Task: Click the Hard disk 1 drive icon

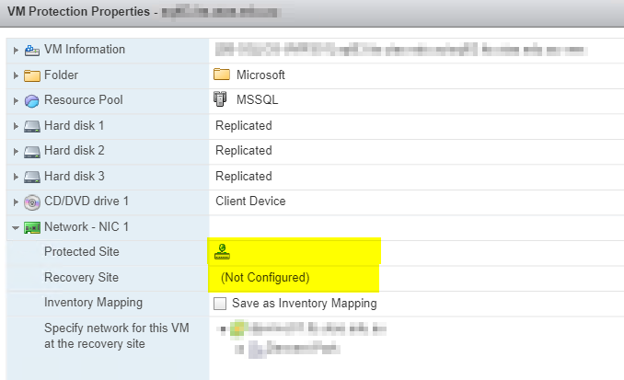Action: coord(32,127)
